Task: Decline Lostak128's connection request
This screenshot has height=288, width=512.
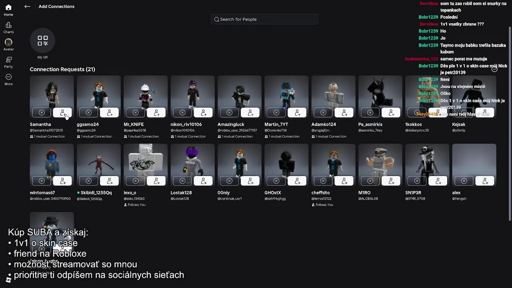Action: (182, 181)
